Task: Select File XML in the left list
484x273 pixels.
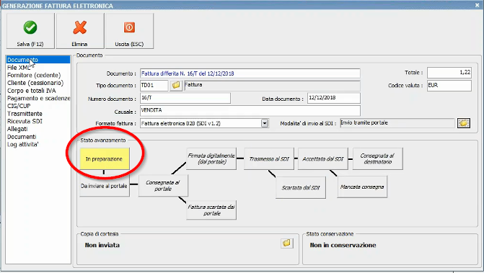Action: 38,68
